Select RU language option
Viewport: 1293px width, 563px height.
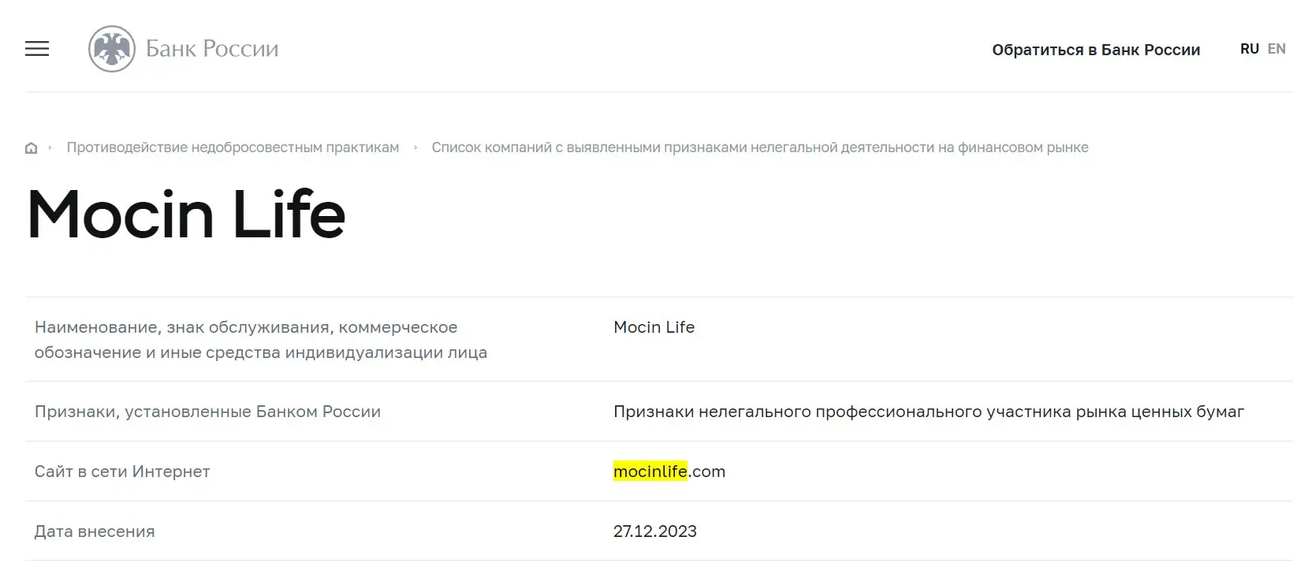tap(1249, 49)
